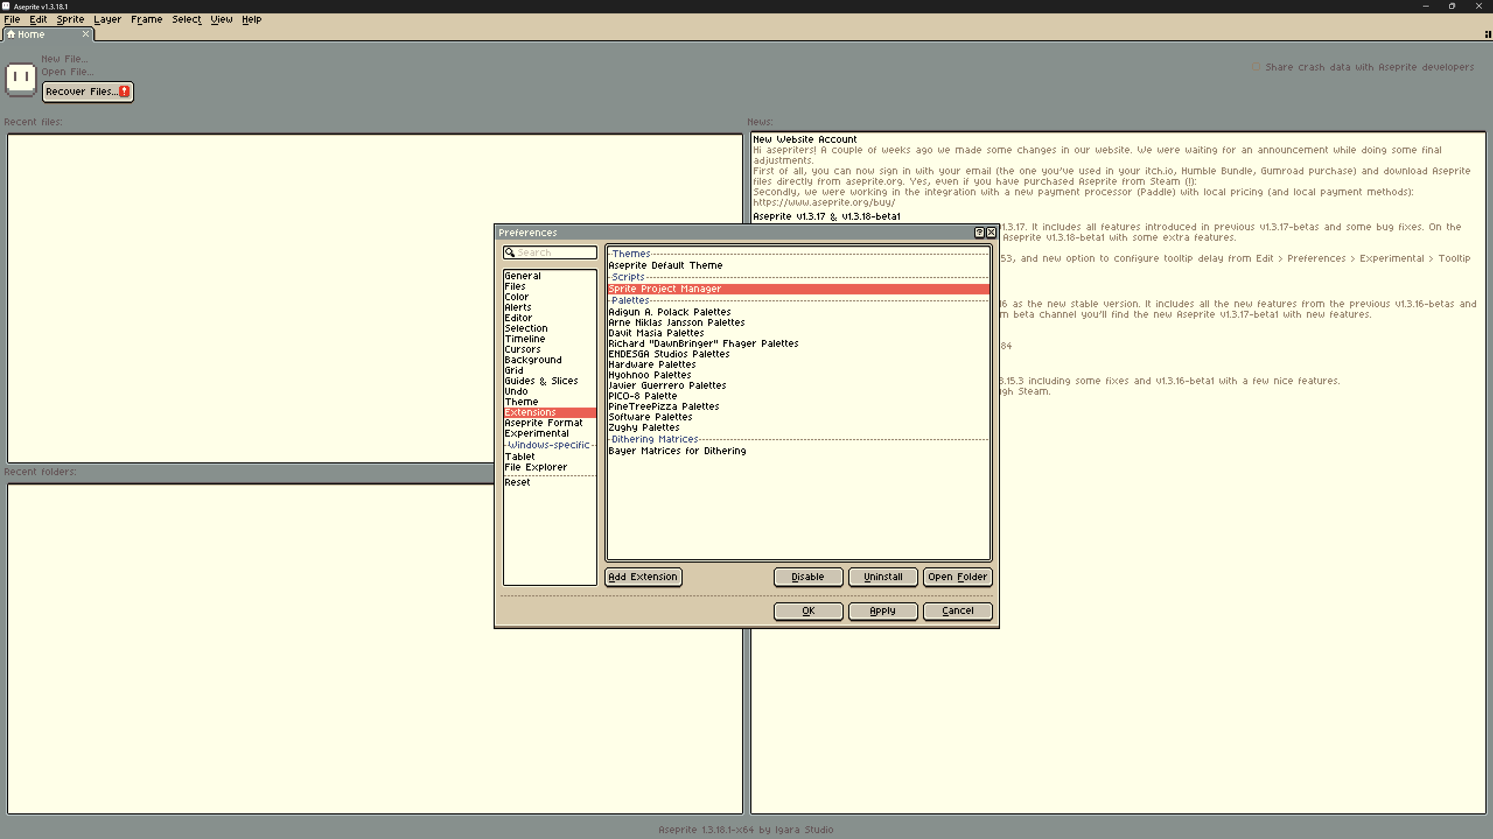Image resolution: width=1493 pixels, height=839 pixels.
Task: Open the View menu
Action: 221,19
